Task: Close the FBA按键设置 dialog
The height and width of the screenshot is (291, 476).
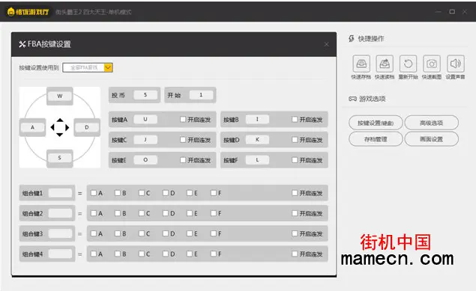Action: tap(326, 45)
